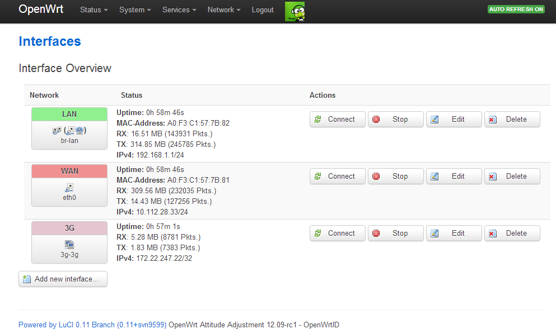Click the eth0 device label

coord(69,198)
